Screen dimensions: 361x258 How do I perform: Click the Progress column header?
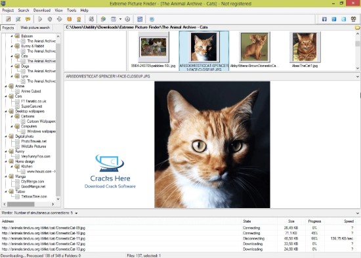[314, 221]
